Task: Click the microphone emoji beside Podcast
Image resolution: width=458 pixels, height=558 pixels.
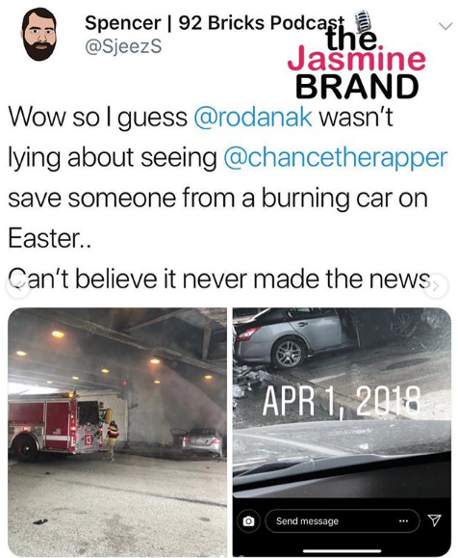Action: [x=363, y=20]
